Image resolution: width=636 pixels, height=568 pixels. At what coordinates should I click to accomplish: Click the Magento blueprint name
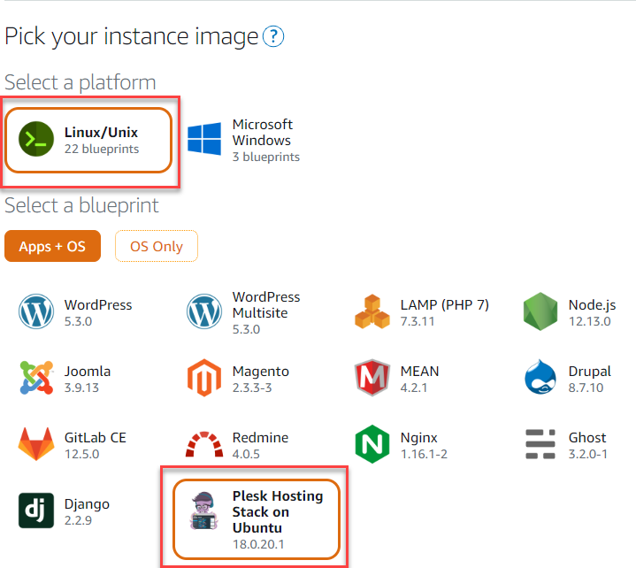pyautogui.click(x=260, y=372)
